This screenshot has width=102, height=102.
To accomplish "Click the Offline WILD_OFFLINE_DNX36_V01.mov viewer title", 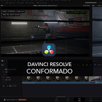I will pos(45,6).
